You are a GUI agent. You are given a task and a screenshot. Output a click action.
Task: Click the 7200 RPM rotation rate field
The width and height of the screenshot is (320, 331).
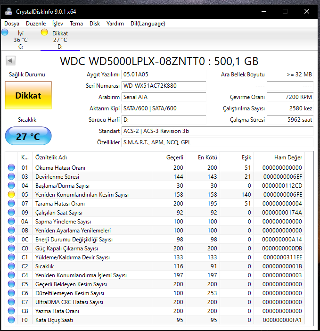290,97
